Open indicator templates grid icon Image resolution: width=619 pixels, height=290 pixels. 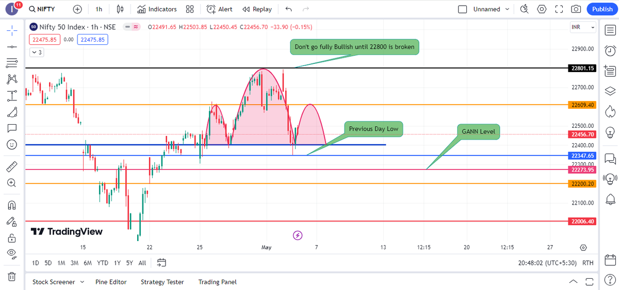coord(190,9)
